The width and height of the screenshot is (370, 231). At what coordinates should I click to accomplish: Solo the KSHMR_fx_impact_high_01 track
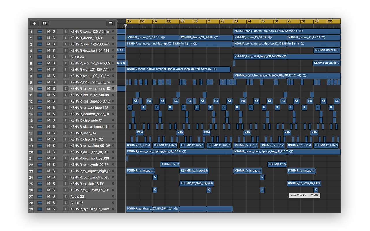click(x=54, y=171)
